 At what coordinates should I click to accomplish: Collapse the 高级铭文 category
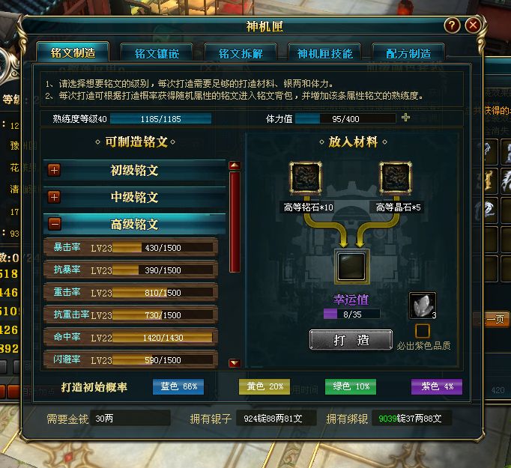coord(54,224)
